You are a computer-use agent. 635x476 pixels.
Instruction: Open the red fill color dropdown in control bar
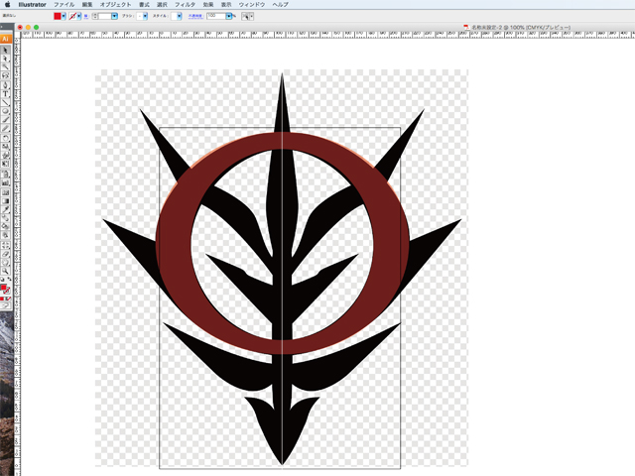tap(63, 16)
